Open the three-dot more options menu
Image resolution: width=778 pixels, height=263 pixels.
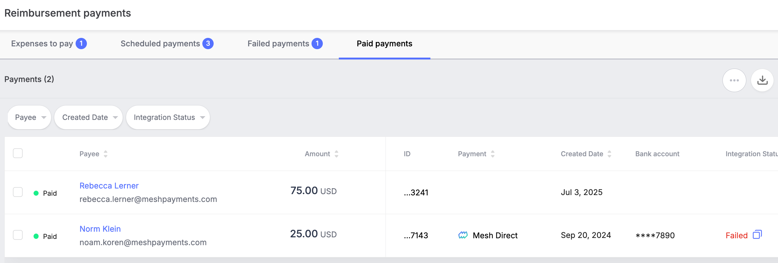(x=734, y=80)
